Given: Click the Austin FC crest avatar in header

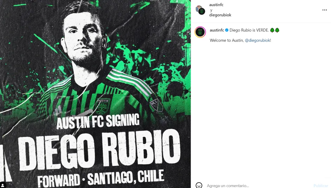Looking at the screenshot, I should (202, 11).
